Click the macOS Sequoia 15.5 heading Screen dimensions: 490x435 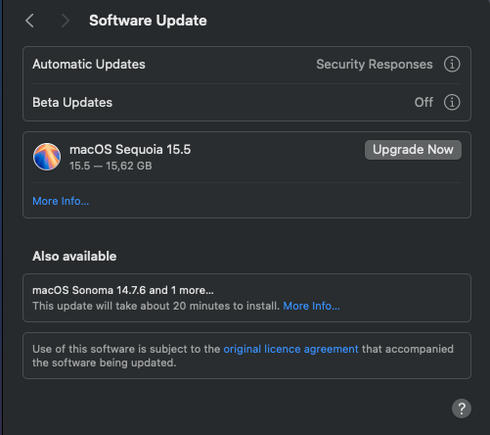(130, 150)
